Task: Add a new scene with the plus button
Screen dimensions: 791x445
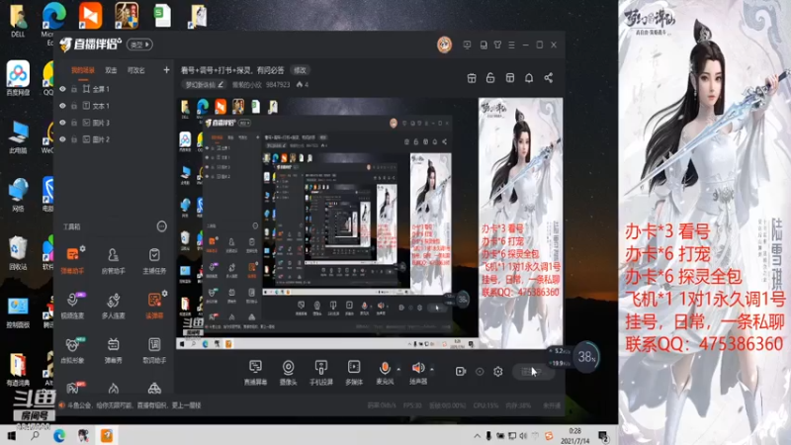Action: [x=166, y=70]
